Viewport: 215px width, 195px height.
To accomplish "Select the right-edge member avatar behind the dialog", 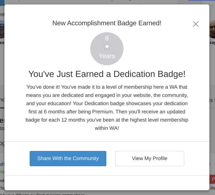I will [x=212, y=29].
